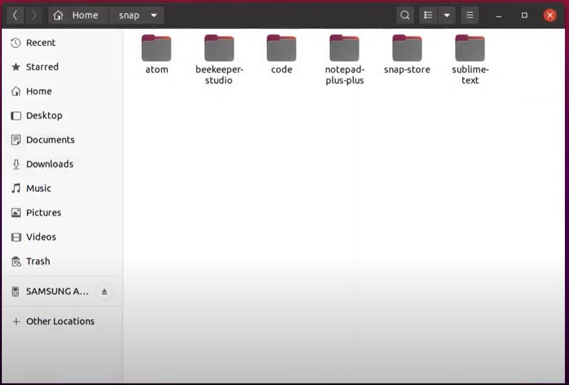Click the Documents icon in the sidebar

15,140
